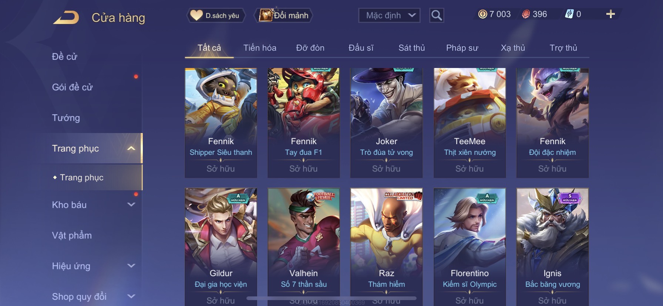Click the plus icon to add currency

(610, 14)
